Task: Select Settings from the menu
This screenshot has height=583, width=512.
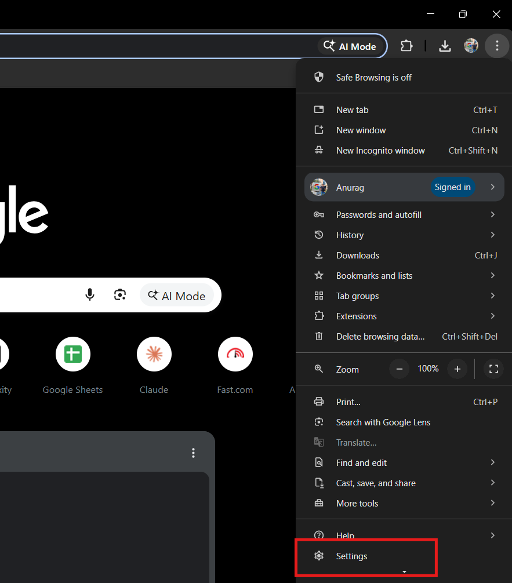Action: coord(351,556)
